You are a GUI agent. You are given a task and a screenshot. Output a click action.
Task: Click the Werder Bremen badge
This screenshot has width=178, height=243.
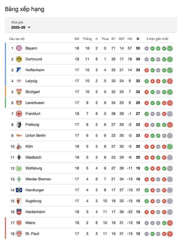[x=19, y=179]
